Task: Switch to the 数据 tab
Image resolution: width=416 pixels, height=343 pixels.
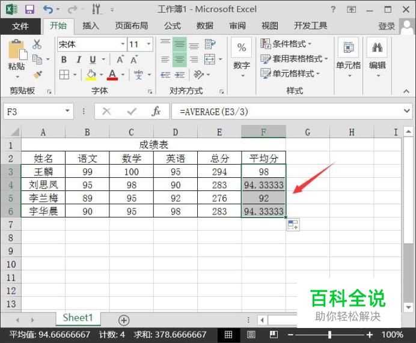Action: [204, 26]
